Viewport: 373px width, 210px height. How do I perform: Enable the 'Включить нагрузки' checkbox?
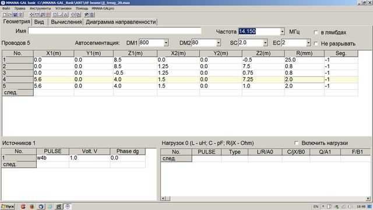(296, 143)
